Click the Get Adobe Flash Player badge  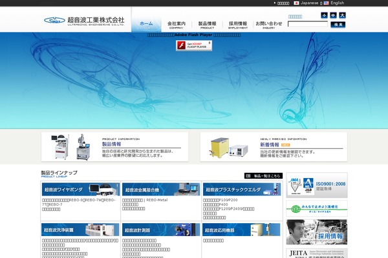[194, 45]
